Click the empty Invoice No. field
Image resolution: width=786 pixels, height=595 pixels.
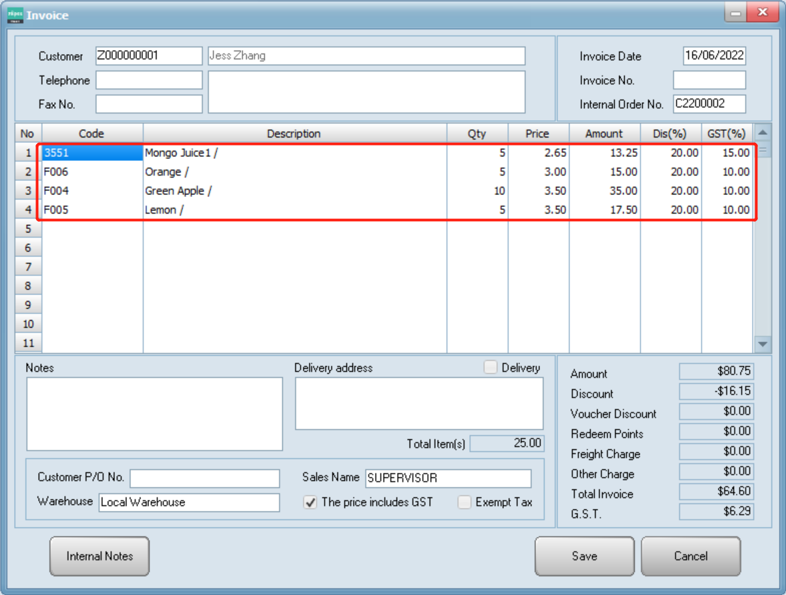[709, 79]
